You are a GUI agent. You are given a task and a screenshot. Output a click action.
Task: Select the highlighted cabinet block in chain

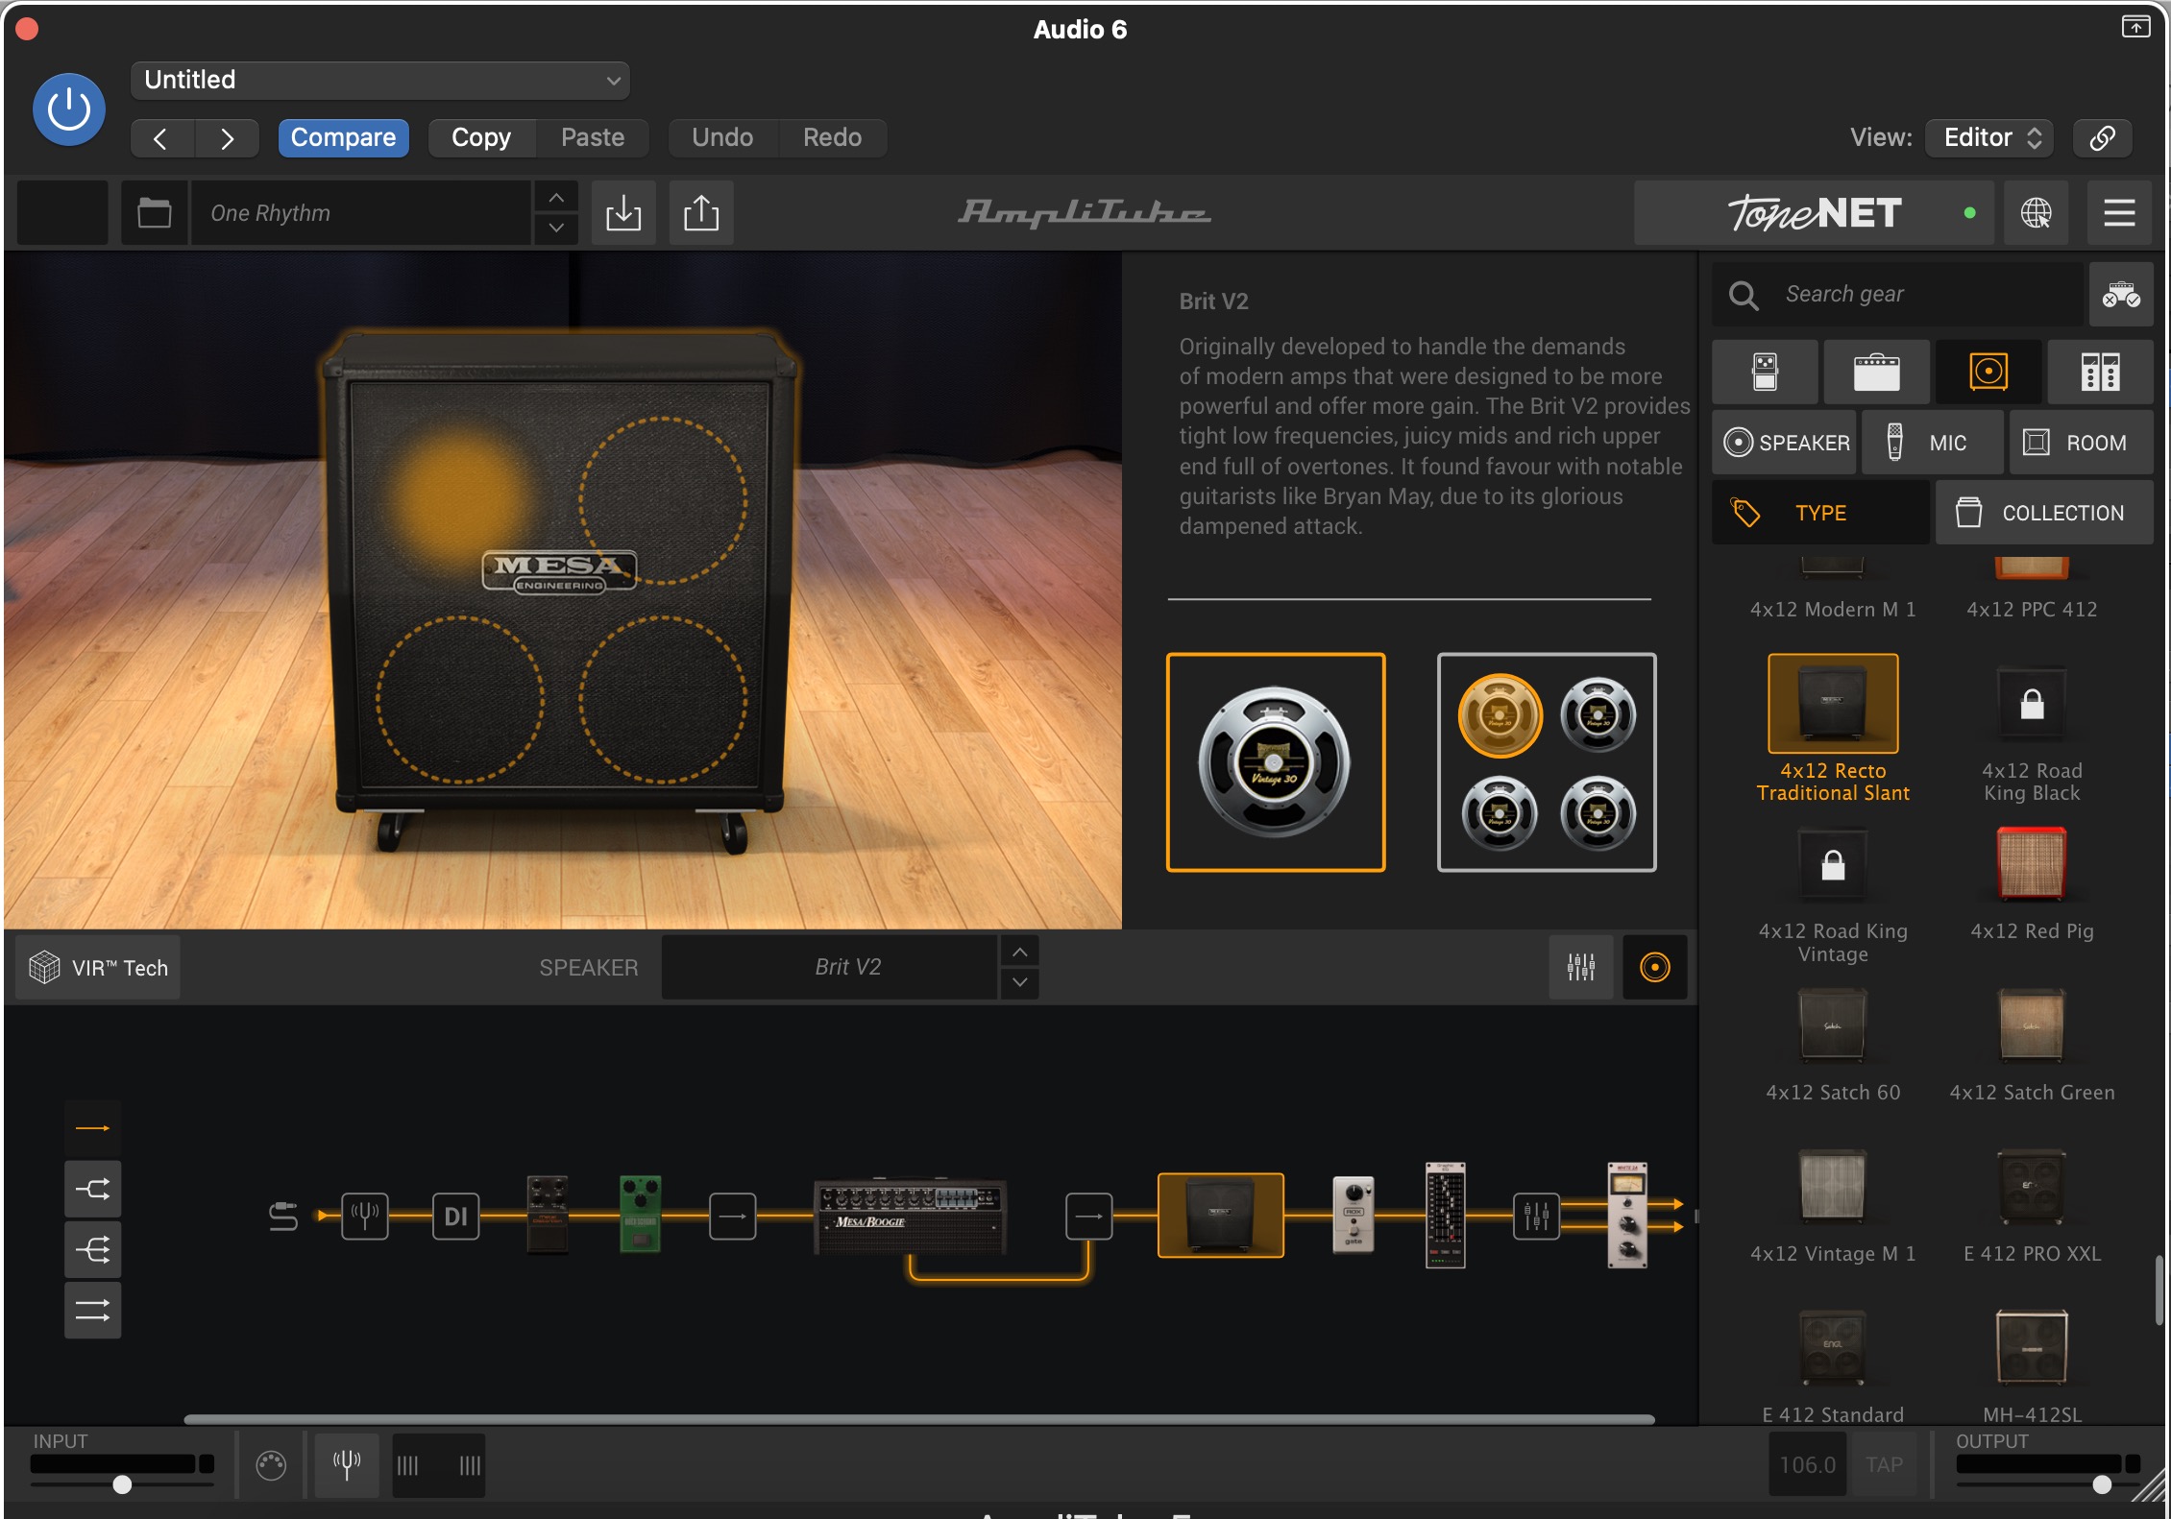(1220, 1216)
